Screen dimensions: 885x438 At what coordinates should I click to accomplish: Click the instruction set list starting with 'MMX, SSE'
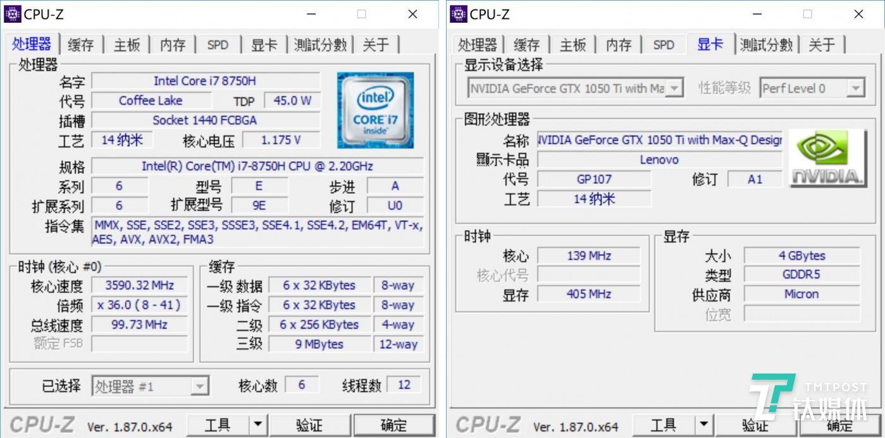click(257, 232)
